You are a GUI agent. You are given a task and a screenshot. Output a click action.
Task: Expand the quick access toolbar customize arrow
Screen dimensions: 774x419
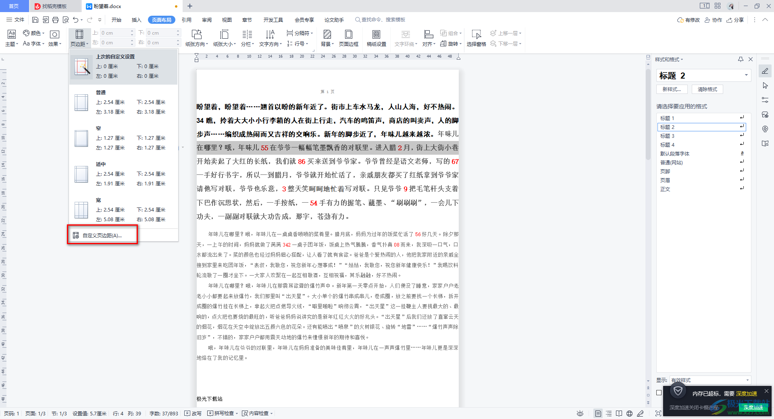click(x=100, y=20)
